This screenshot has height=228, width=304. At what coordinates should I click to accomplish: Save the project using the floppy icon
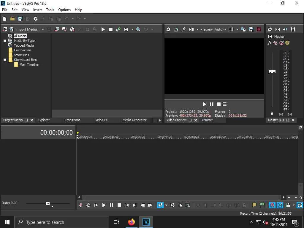20,19
